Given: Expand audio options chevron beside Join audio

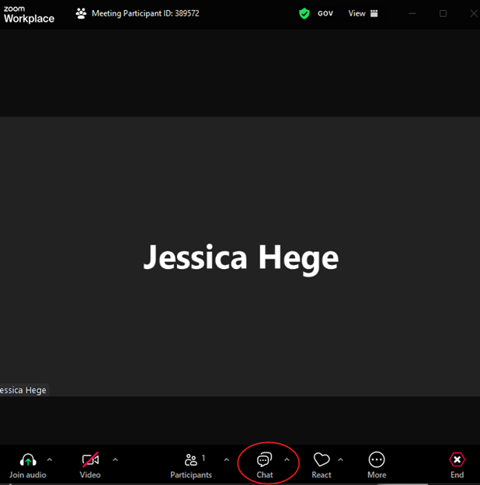Looking at the screenshot, I should click(50, 459).
